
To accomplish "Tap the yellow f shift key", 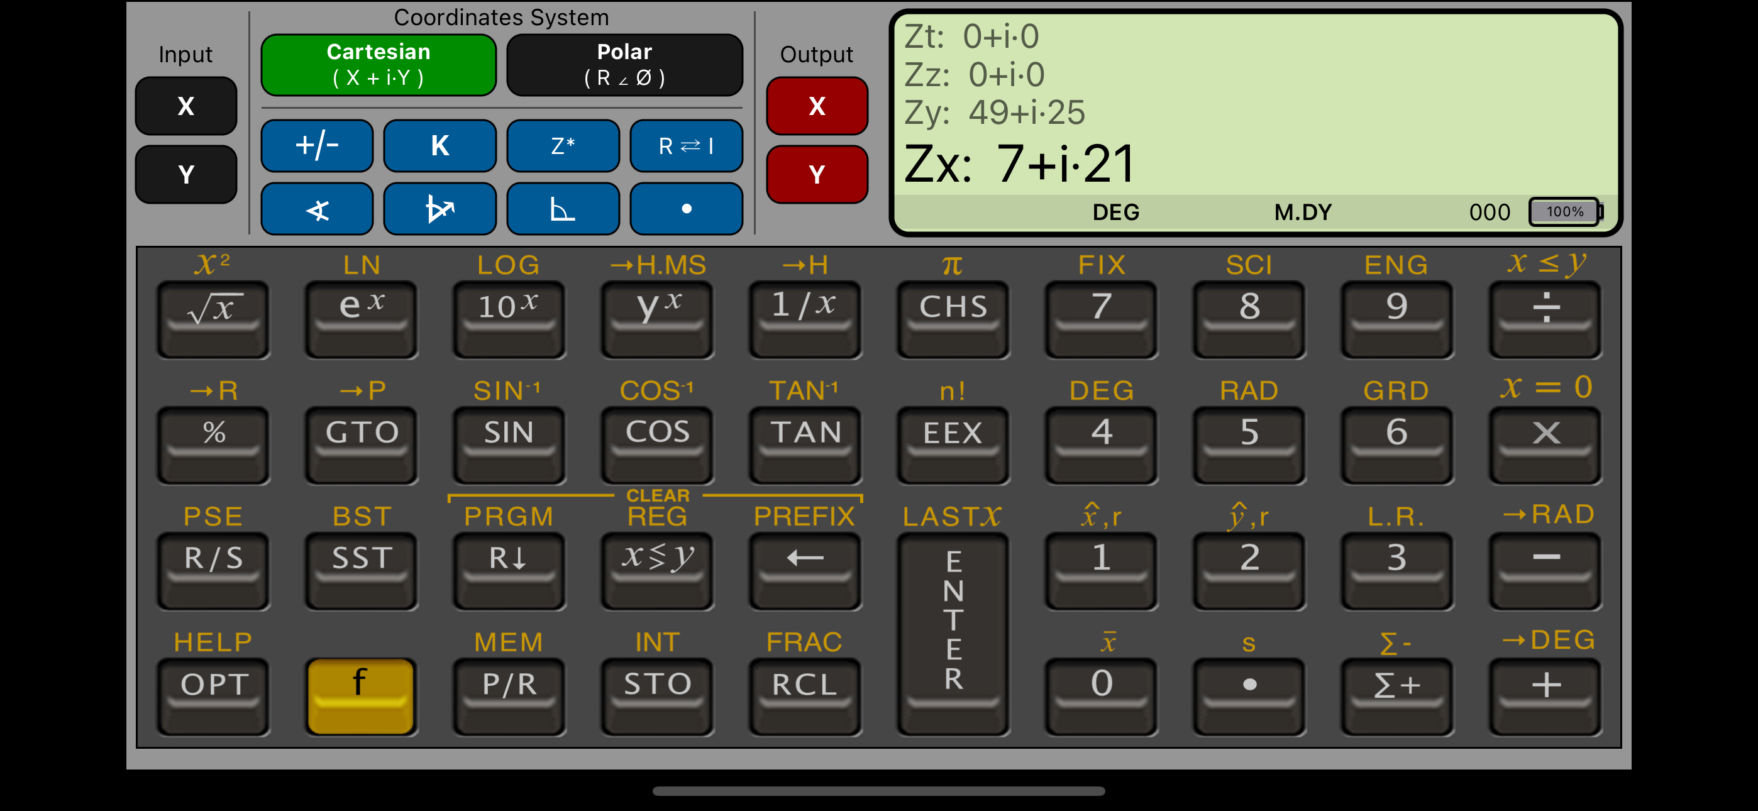I will pyautogui.click(x=361, y=697).
